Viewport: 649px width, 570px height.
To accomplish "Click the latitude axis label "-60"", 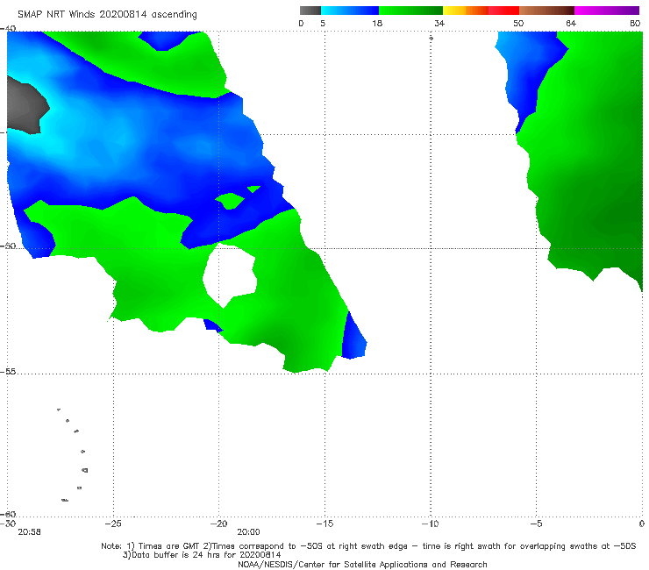I will (8, 514).
